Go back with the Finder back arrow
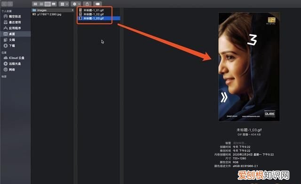Image resolution: width=301 pixels, height=184 pixels. (x=4, y=4)
